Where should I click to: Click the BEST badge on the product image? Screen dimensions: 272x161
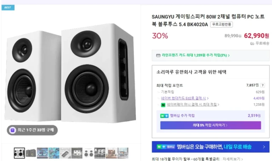click(7, 7)
